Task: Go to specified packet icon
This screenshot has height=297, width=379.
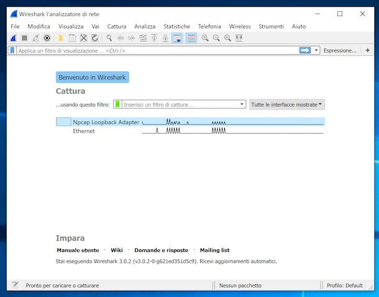Action: (x=143, y=38)
